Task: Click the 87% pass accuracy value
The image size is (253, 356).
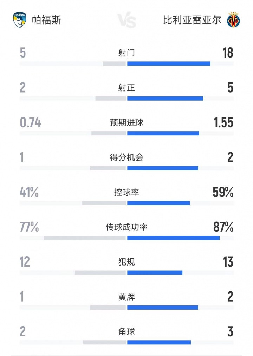Action: pyautogui.click(x=223, y=227)
